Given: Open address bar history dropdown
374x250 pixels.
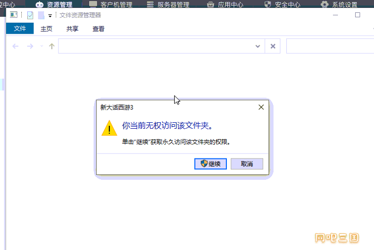Looking at the screenshot, I should [258, 46].
